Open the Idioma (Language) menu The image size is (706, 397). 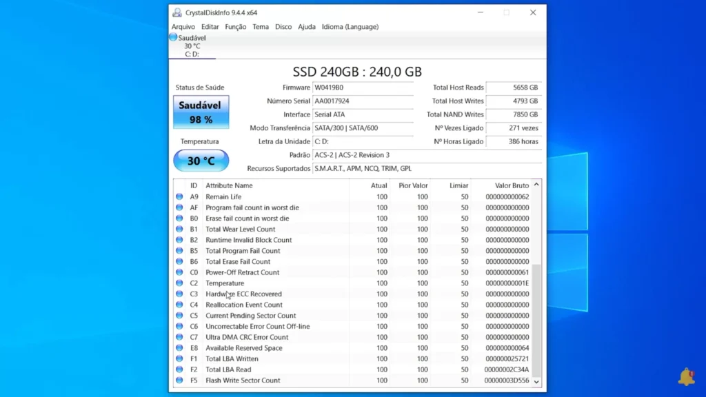(350, 27)
